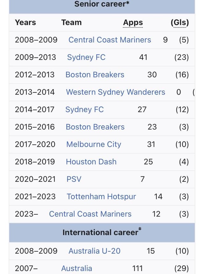This screenshot has width=204, height=274.
Task: Open Boston Breakers link for 2012–2013
Action: (x=95, y=75)
